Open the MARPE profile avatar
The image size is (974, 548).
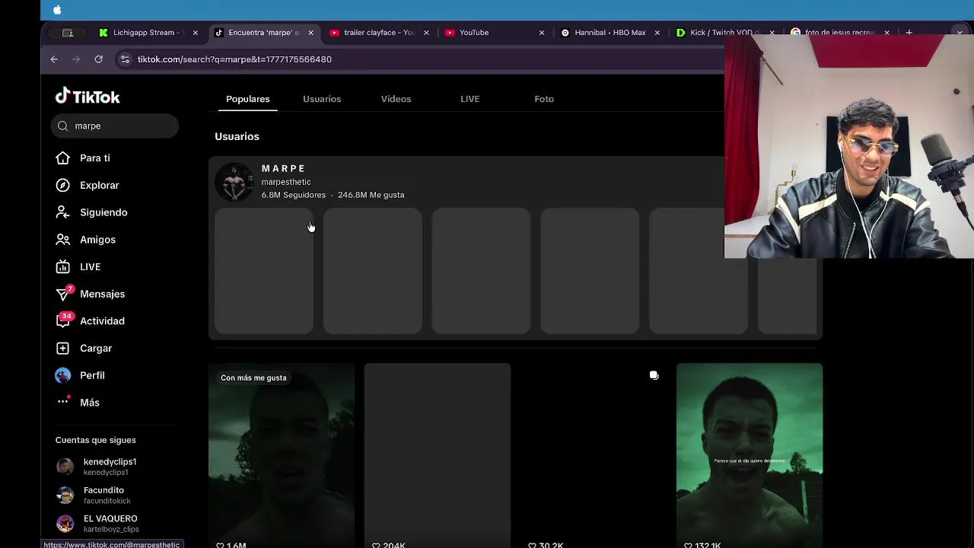[234, 181]
